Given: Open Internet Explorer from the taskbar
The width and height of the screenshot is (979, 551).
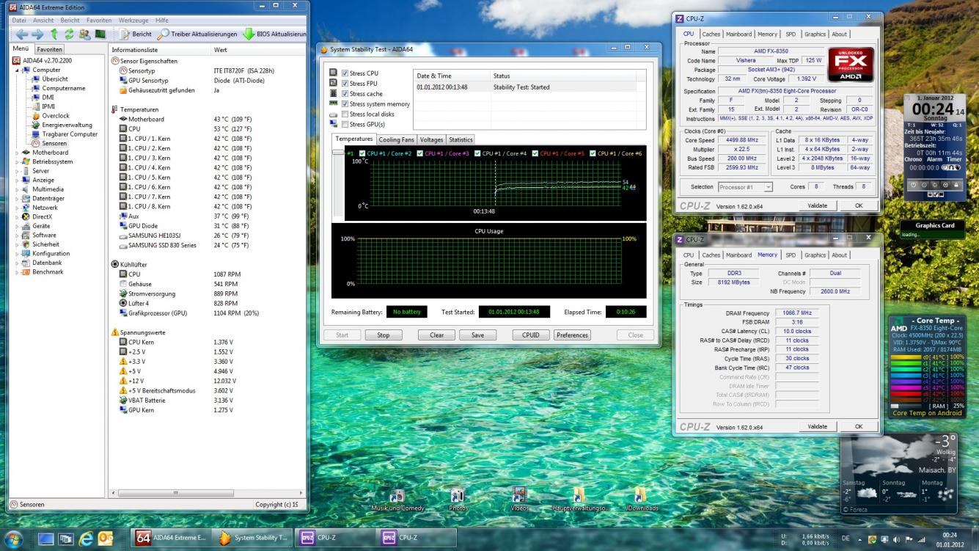Looking at the screenshot, I should point(86,539).
